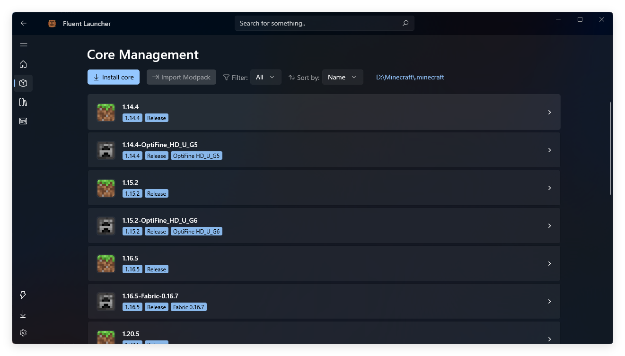Close the Fluent Launcher window
Viewport: 625px width, 356px height.
point(602,19)
